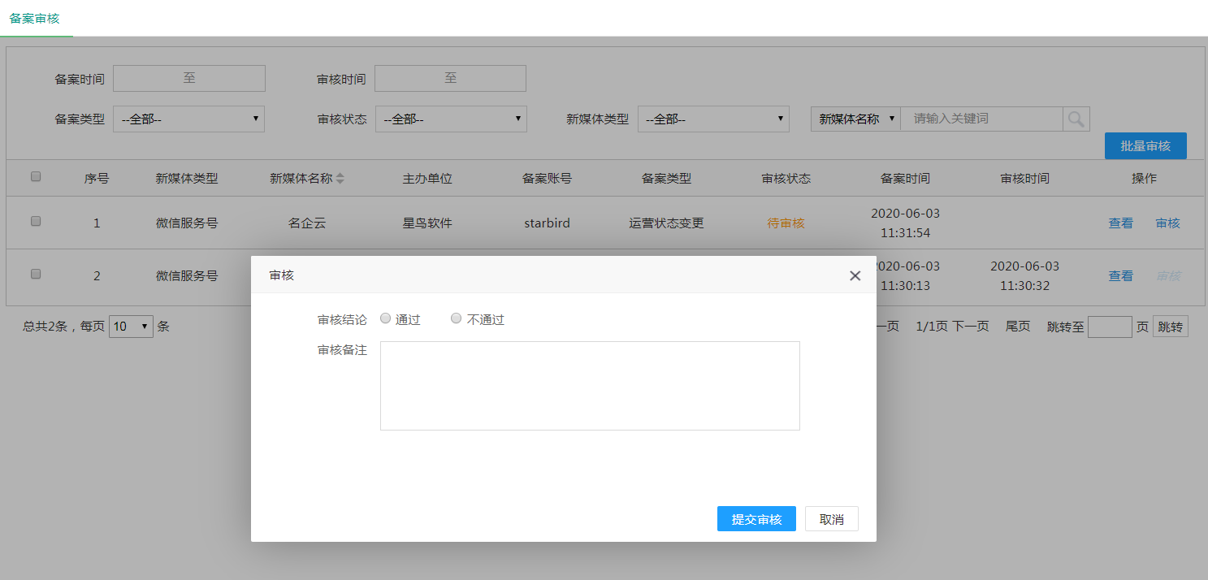Sort by the 新媒体名称 column arrows

(340, 179)
